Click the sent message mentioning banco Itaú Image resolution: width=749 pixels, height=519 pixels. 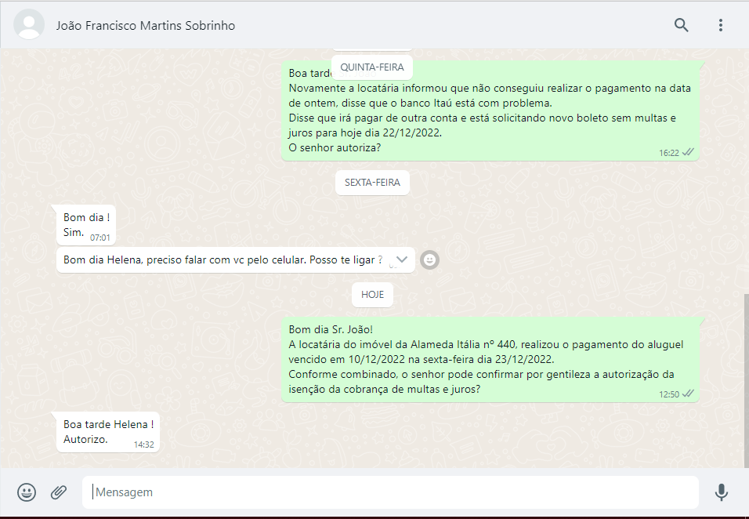(x=490, y=111)
